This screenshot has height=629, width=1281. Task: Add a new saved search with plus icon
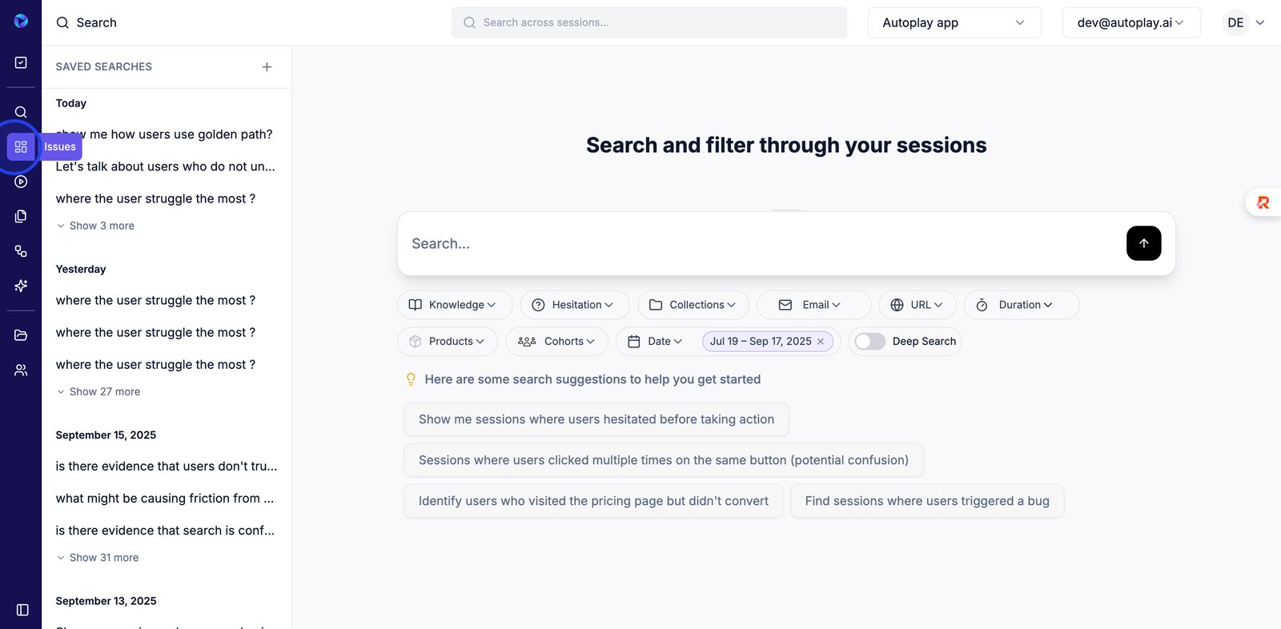[267, 67]
